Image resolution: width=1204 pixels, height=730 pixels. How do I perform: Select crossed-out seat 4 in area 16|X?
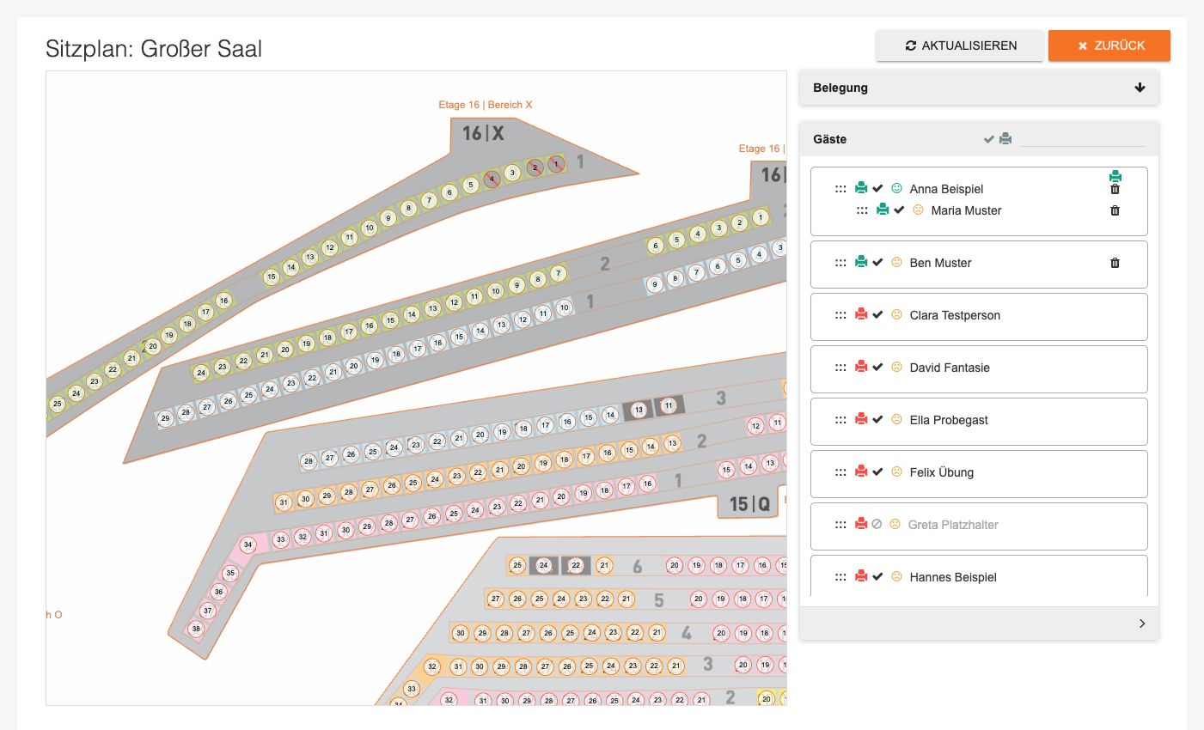click(x=492, y=179)
